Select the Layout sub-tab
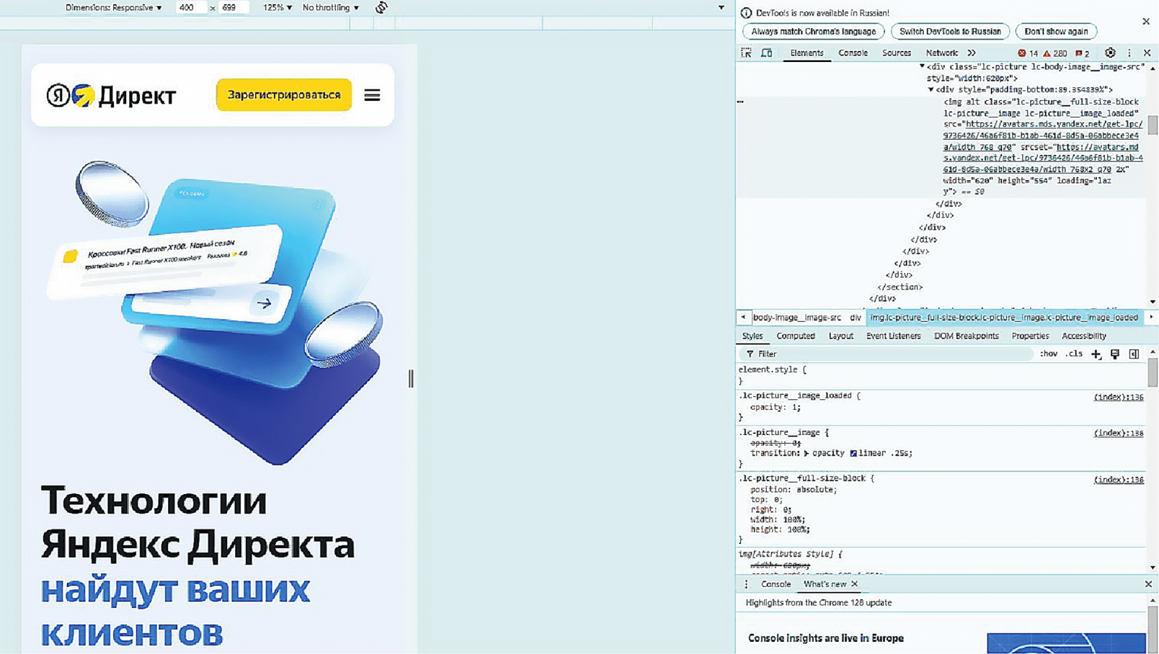1159x654 pixels. [840, 336]
